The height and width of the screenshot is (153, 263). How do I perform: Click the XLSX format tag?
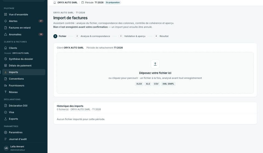(x=139, y=84)
